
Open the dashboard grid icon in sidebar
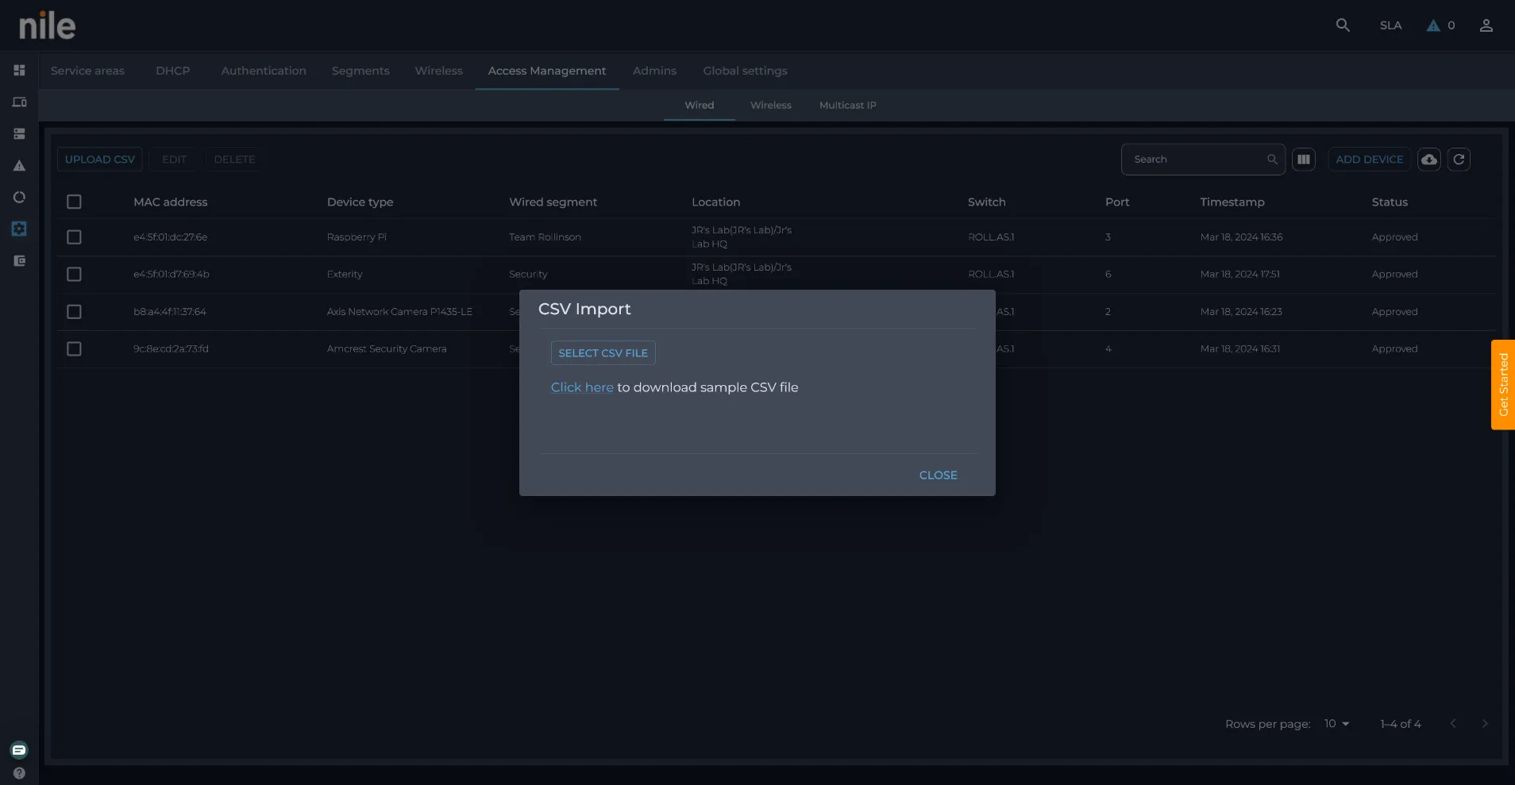pos(19,70)
